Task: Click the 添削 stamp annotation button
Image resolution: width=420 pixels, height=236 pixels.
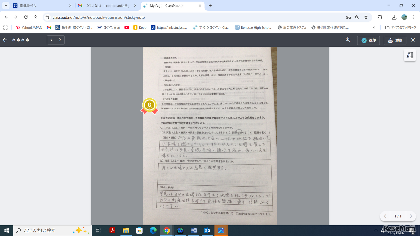Action: click(395, 40)
